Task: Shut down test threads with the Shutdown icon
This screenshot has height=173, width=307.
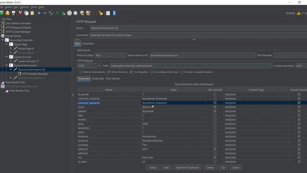Action: point(75,13)
